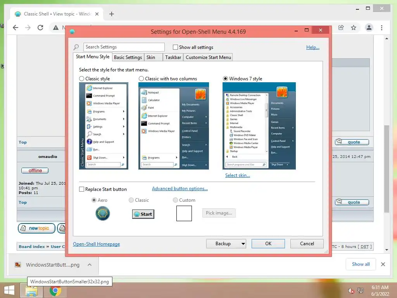
Task: Click the offline status badge for omaudio
Action: click(x=35, y=171)
